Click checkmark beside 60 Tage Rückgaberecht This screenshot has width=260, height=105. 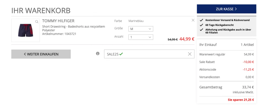click(x=201, y=25)
